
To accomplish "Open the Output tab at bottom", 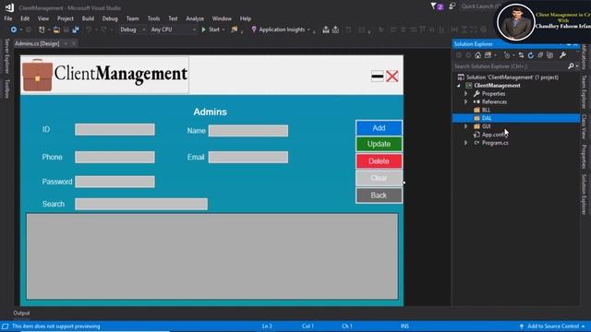I will (x=21, y=313).
